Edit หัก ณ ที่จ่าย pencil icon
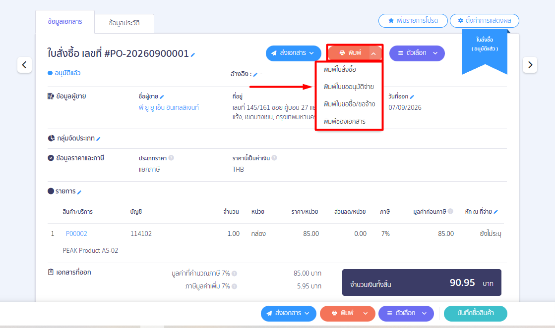Viewport: 555px width, 328px height. (x=495, y=211)
